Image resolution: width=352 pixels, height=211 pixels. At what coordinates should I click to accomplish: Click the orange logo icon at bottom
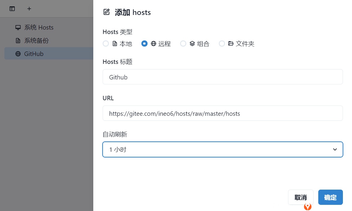pyautogui.click(x=307, y=207)
